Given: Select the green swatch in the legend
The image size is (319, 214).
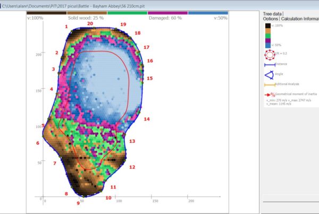Looking at the screenshot, I should [268, 36].
